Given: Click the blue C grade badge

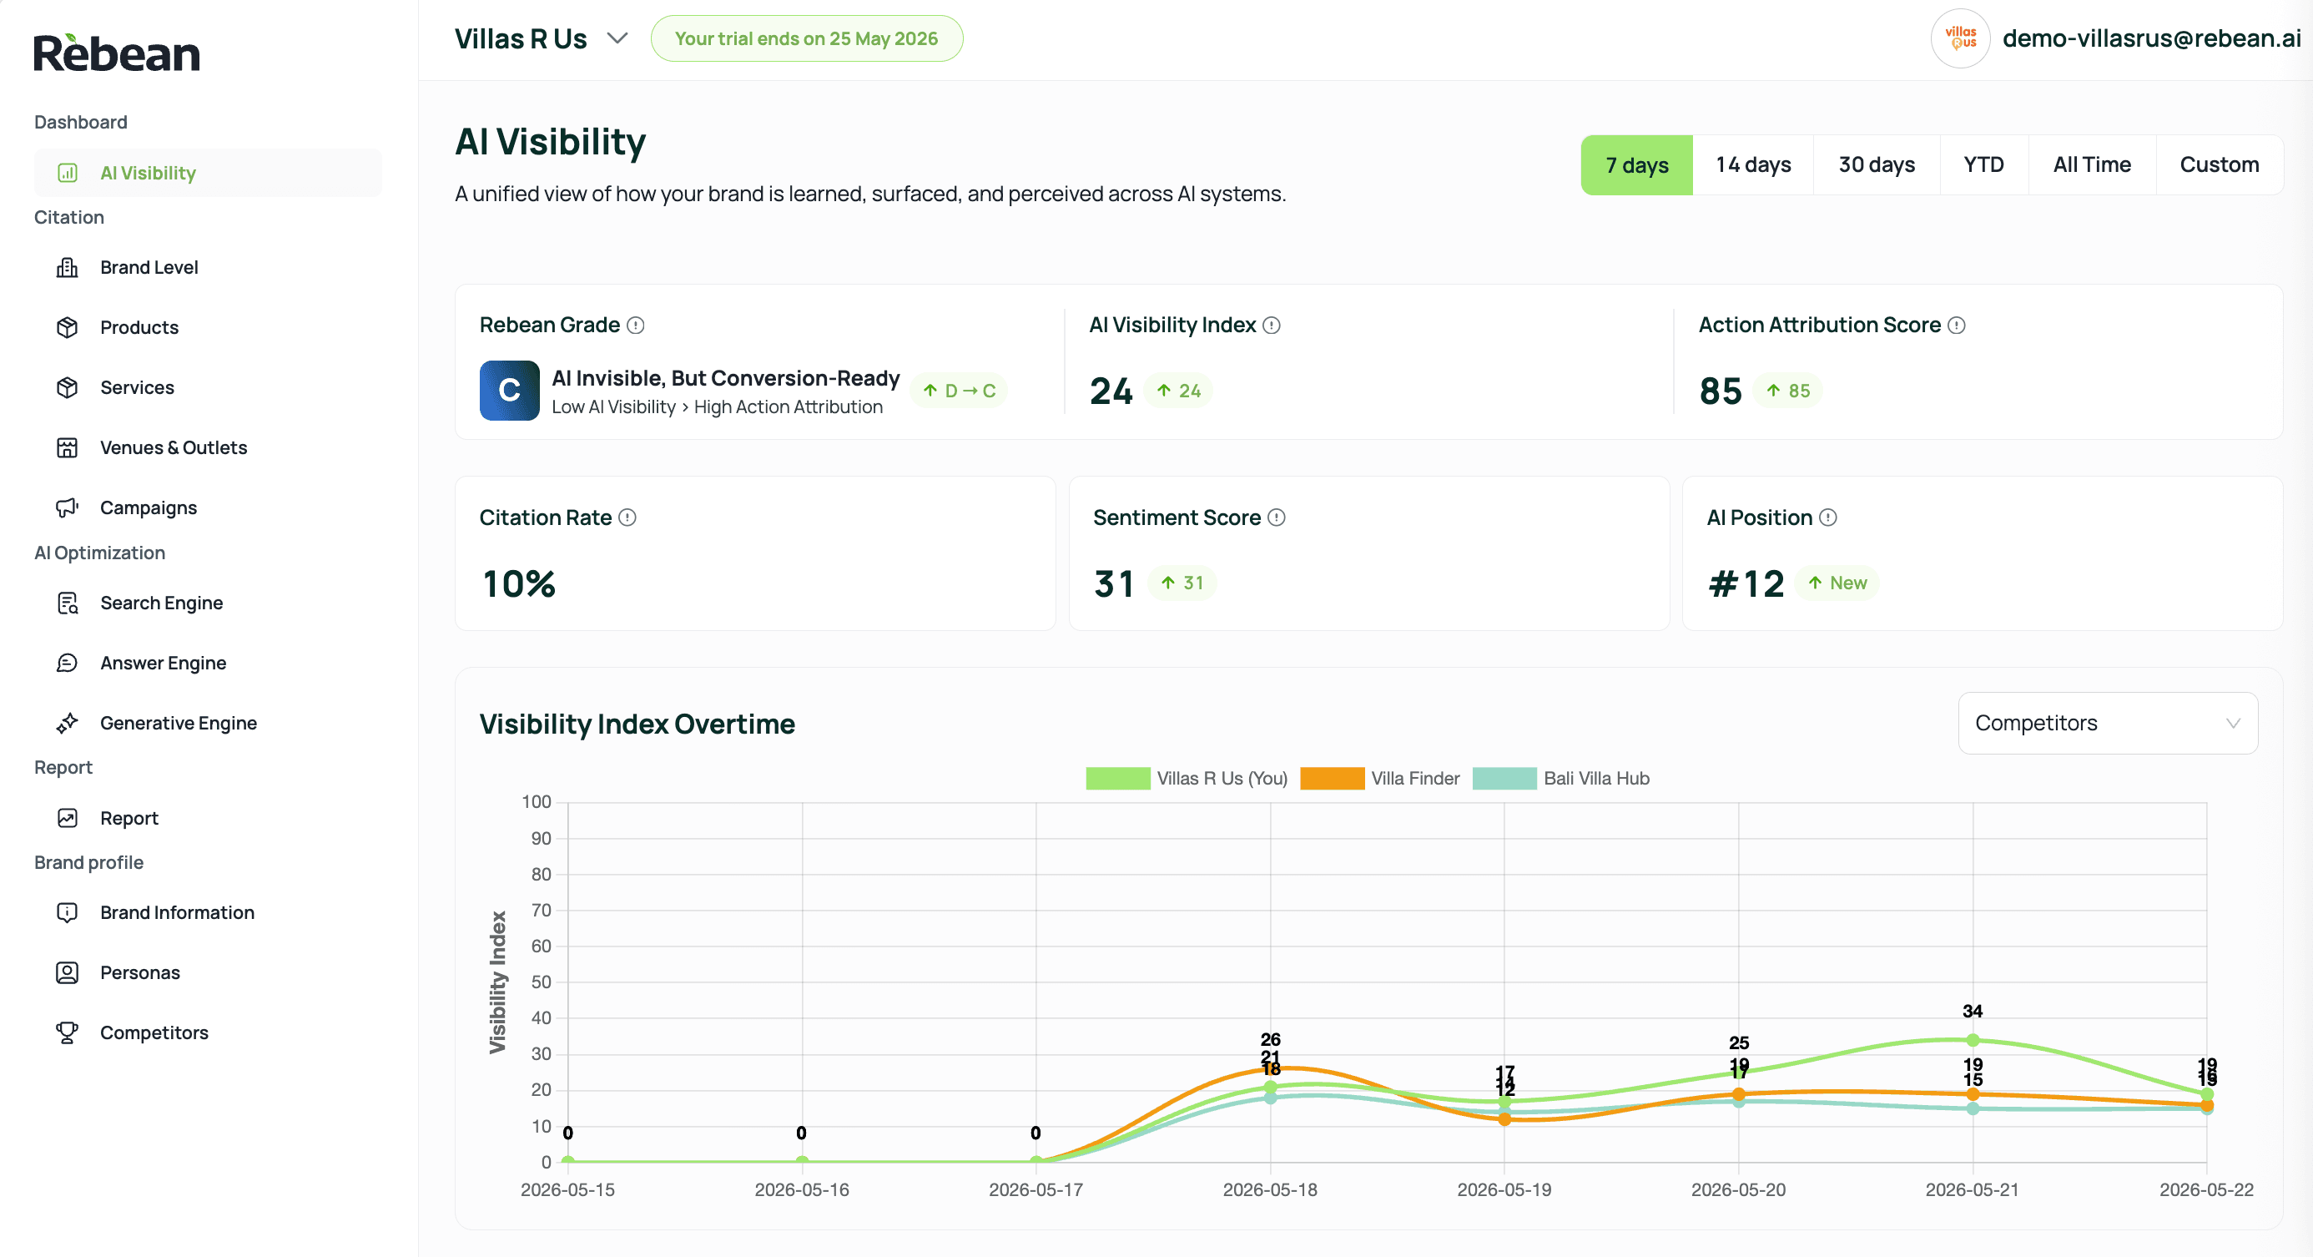Looking at the screenshot, I should pos(509,391).
